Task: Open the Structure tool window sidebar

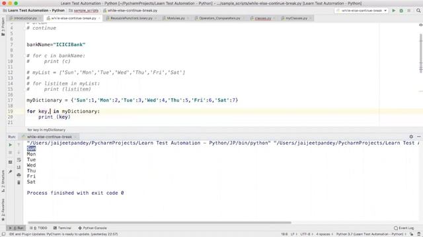Action: [x=3, y=181]
